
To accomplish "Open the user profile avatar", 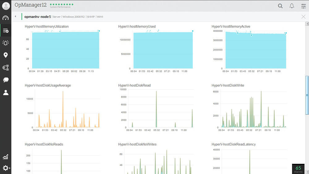I will point(6,6).
